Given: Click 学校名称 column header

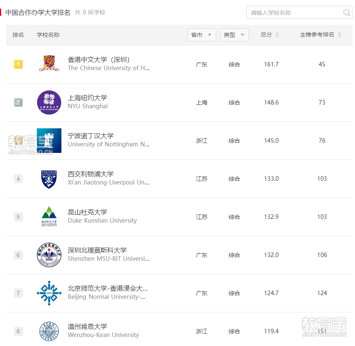Looking at the screenshot, I should 48,35.
